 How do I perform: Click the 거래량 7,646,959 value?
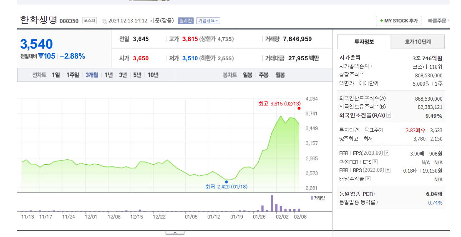[x=297, y=39]
